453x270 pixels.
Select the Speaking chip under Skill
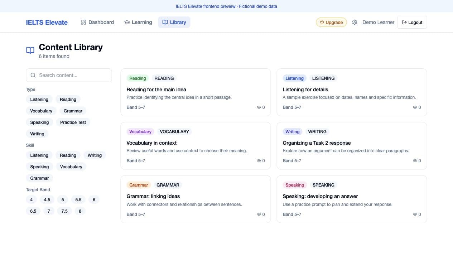click(x=39, y=167)
